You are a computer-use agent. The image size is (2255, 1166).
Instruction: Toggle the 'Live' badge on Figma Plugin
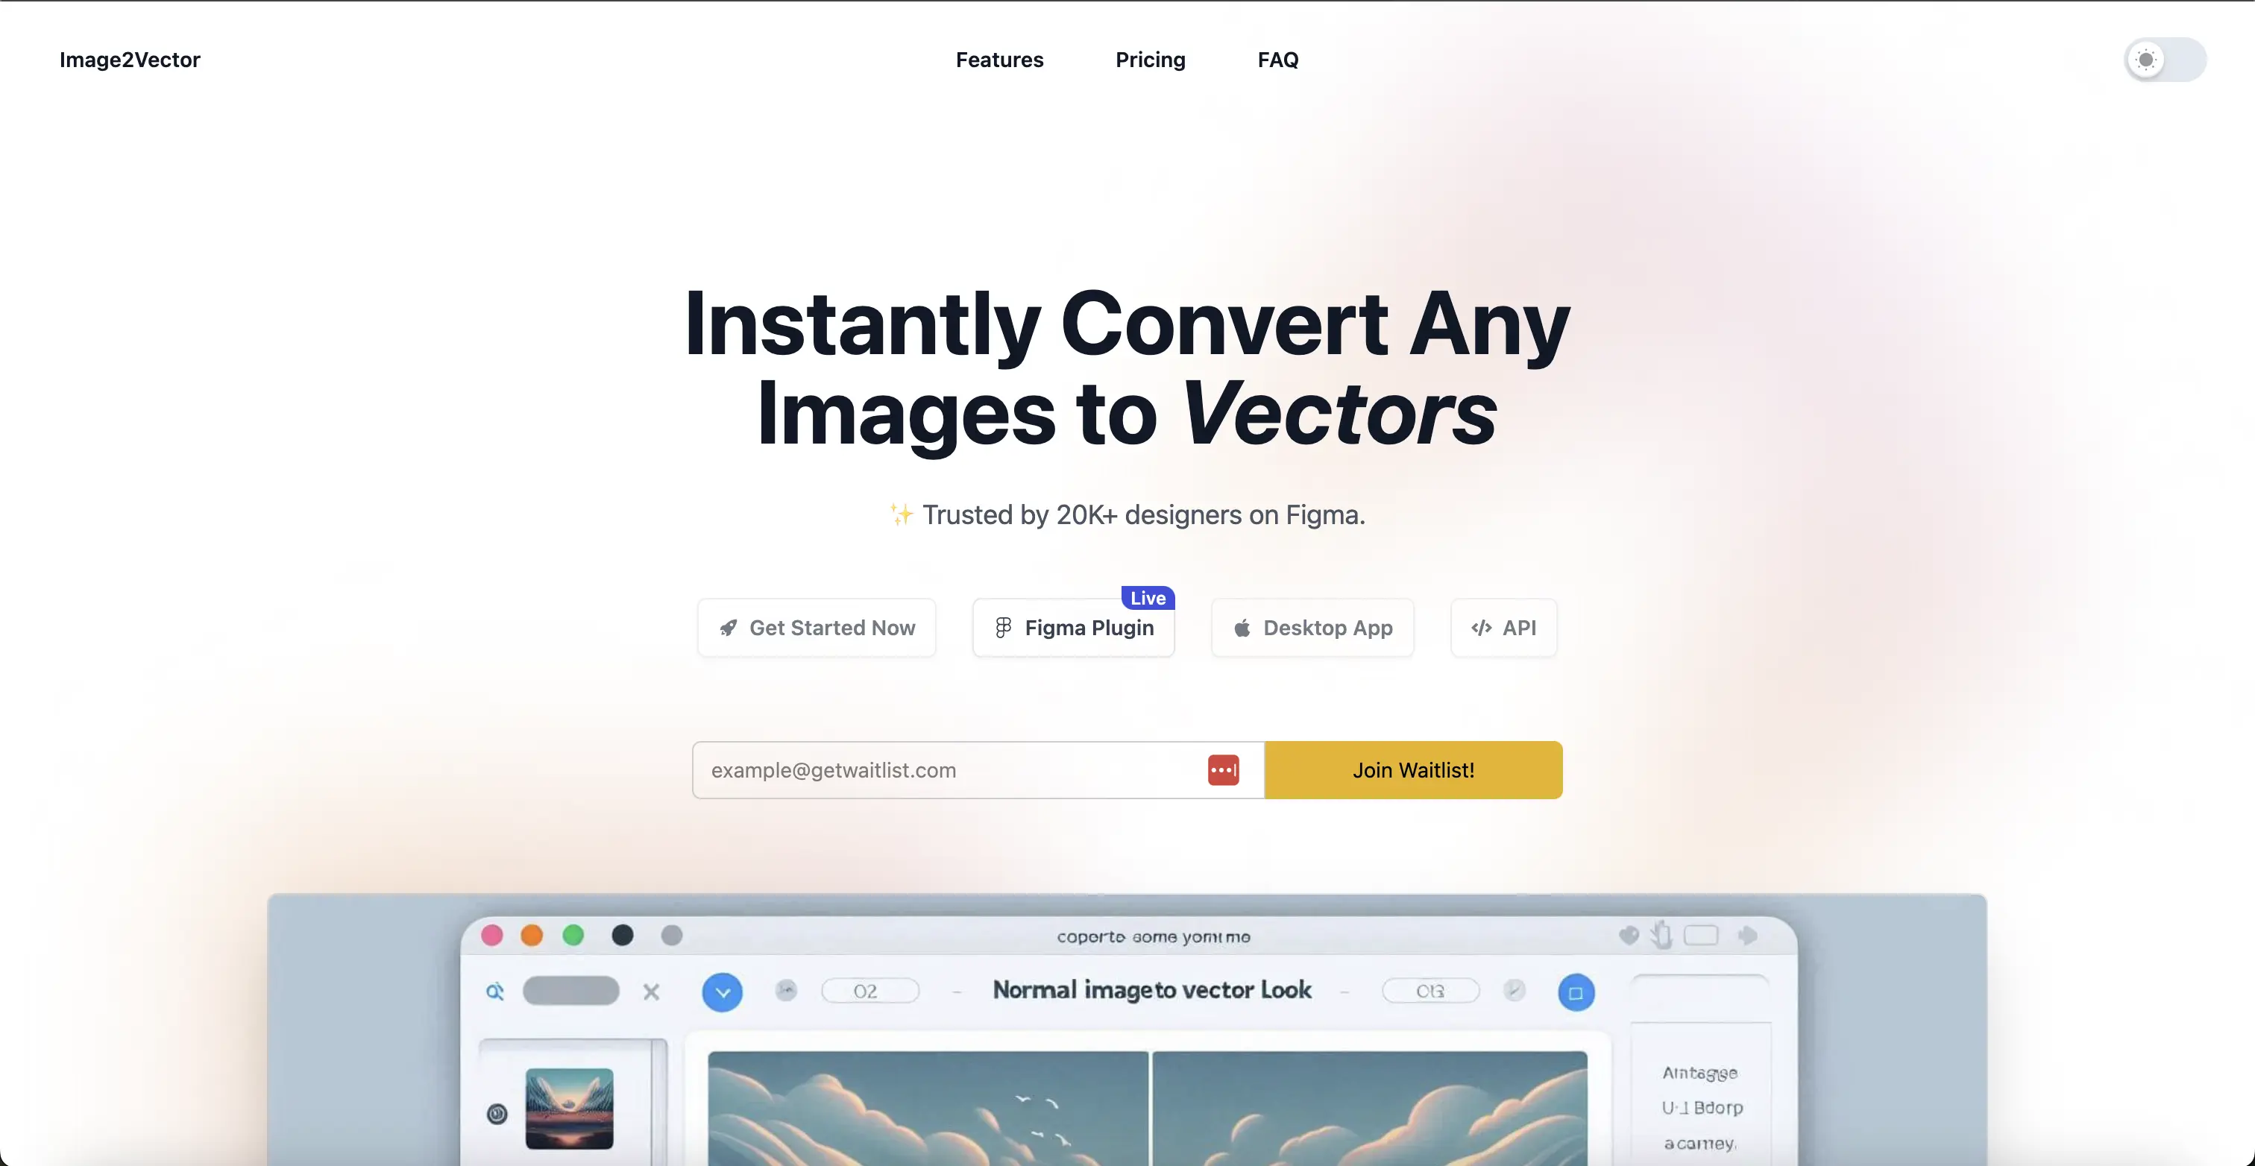pos(1147,596)
